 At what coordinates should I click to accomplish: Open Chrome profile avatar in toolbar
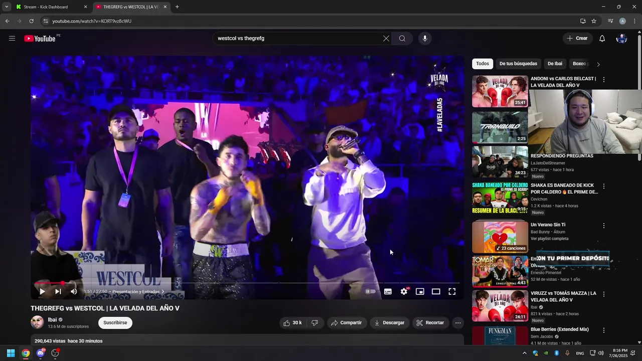coord(622,21)
